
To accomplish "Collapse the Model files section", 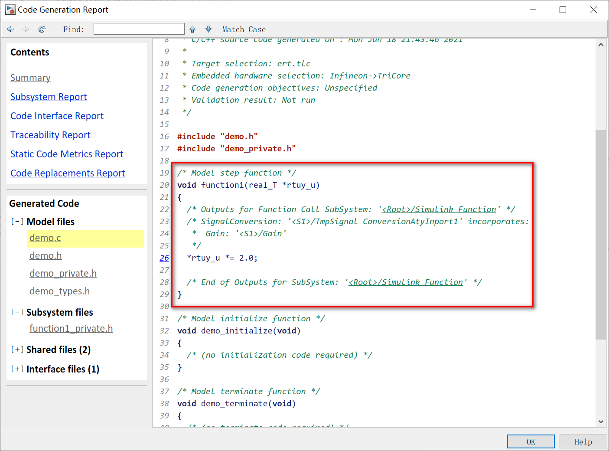I will [x=17, y=222].
